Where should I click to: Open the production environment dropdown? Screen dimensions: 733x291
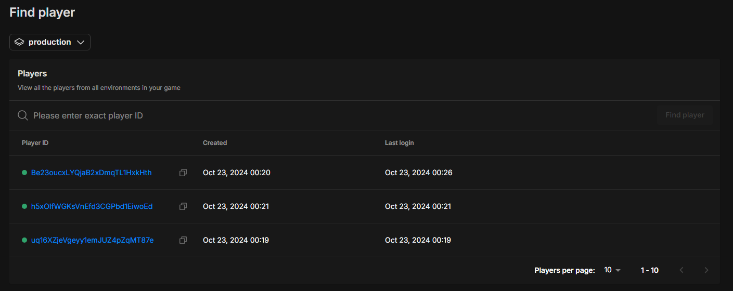pyautogui.click(x=50, y=42)
